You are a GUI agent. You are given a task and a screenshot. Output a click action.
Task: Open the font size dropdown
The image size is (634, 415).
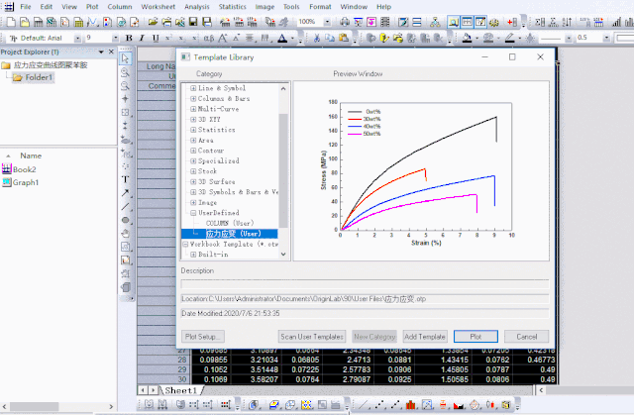116,38
